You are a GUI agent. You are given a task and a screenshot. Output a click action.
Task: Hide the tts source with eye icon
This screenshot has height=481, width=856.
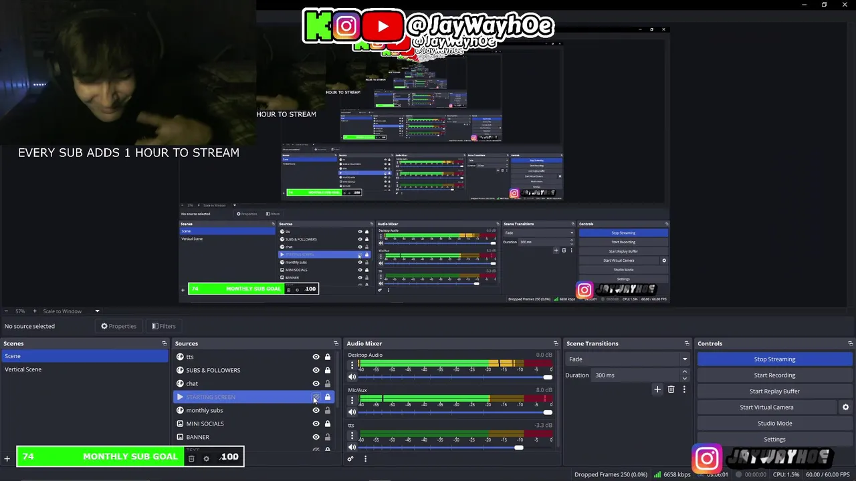[316, 357]
